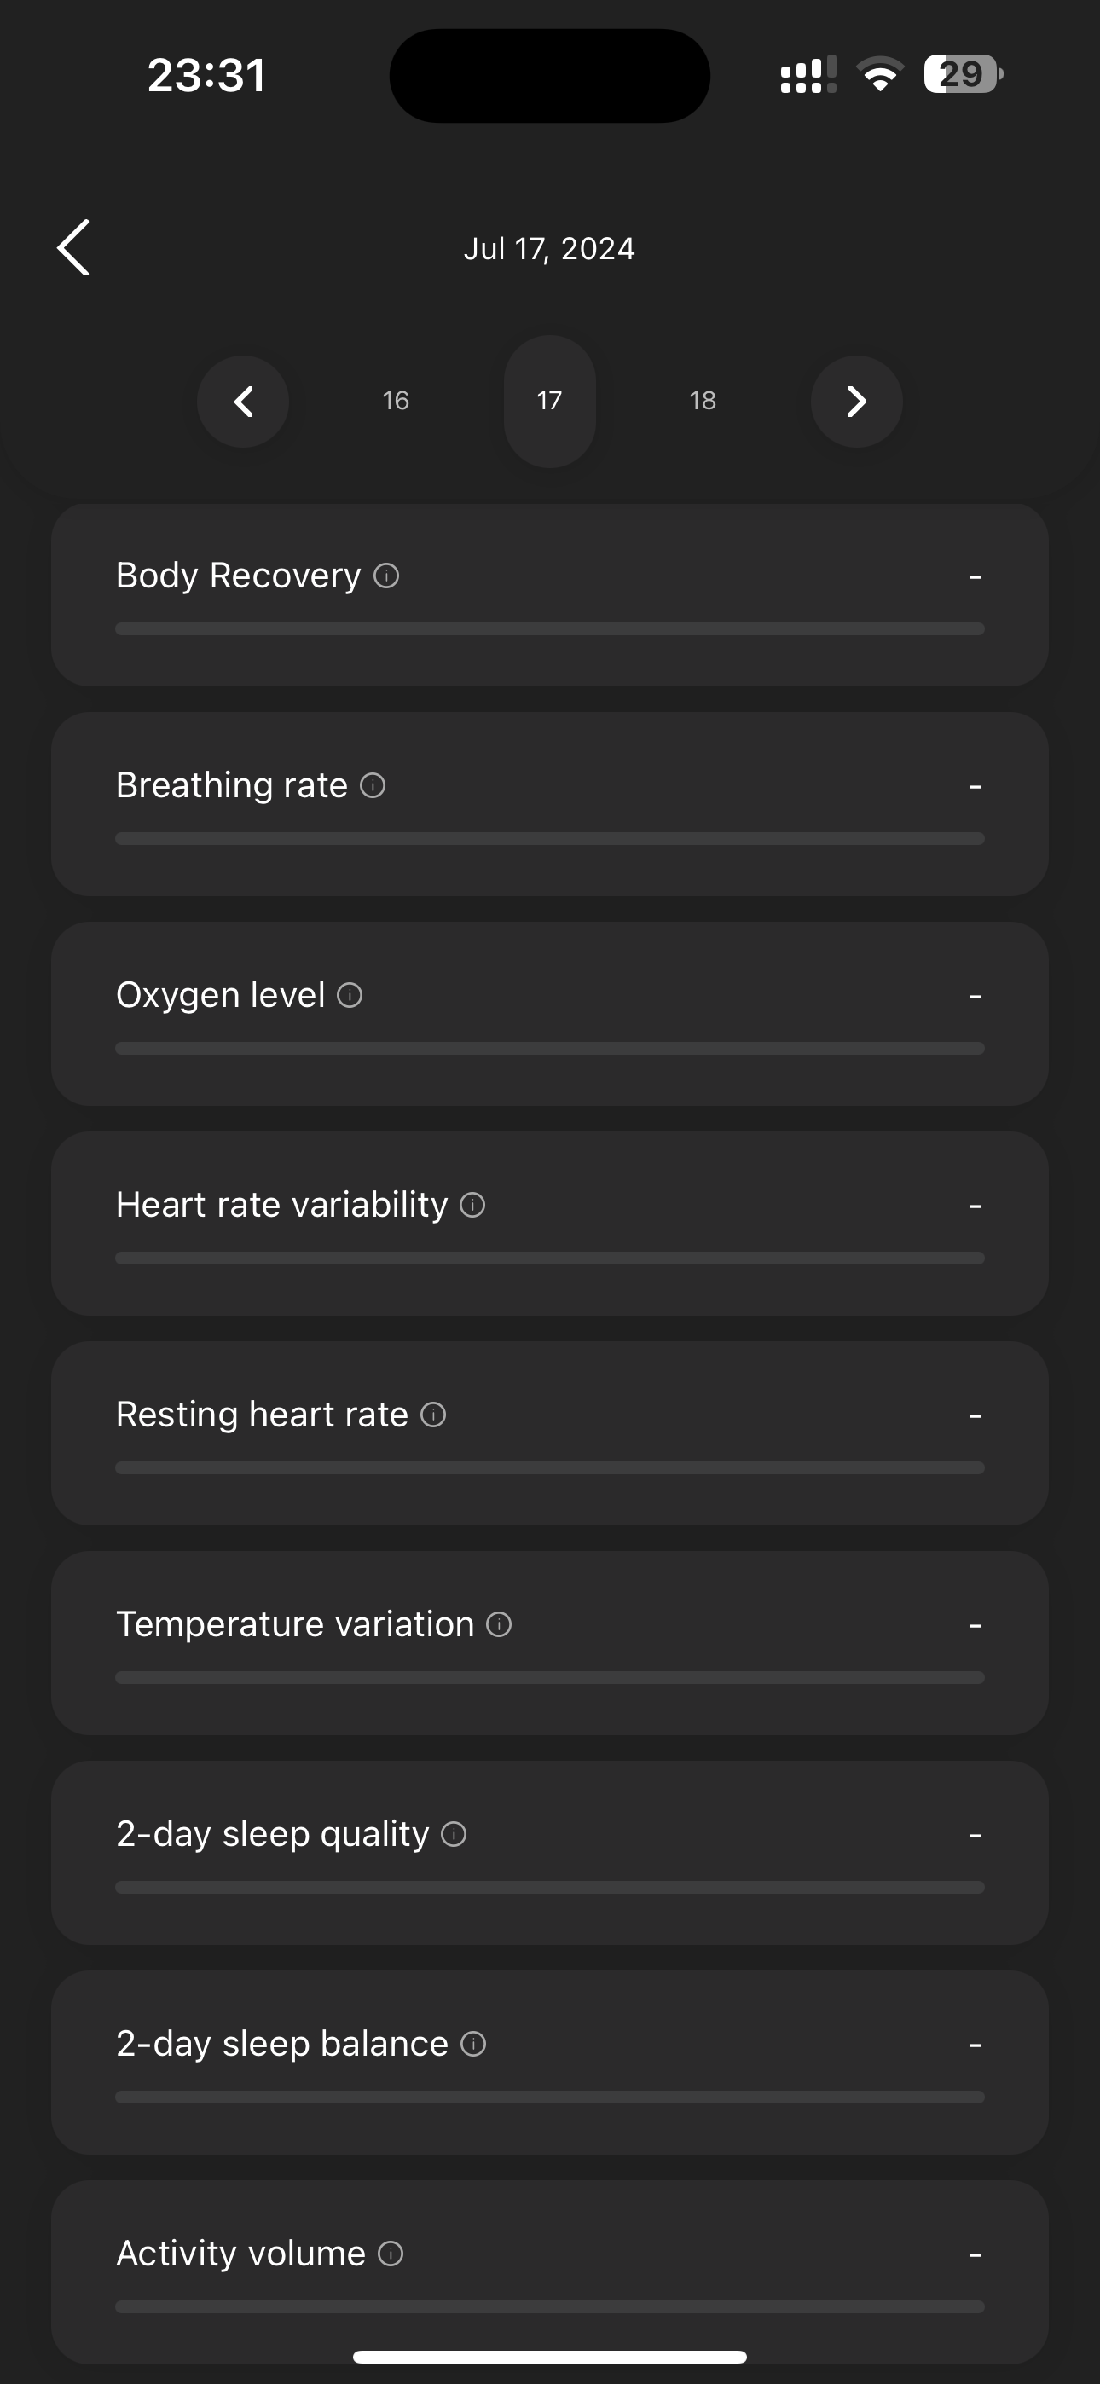Open 2-day sleep quality info icon

coord(454,1834)
